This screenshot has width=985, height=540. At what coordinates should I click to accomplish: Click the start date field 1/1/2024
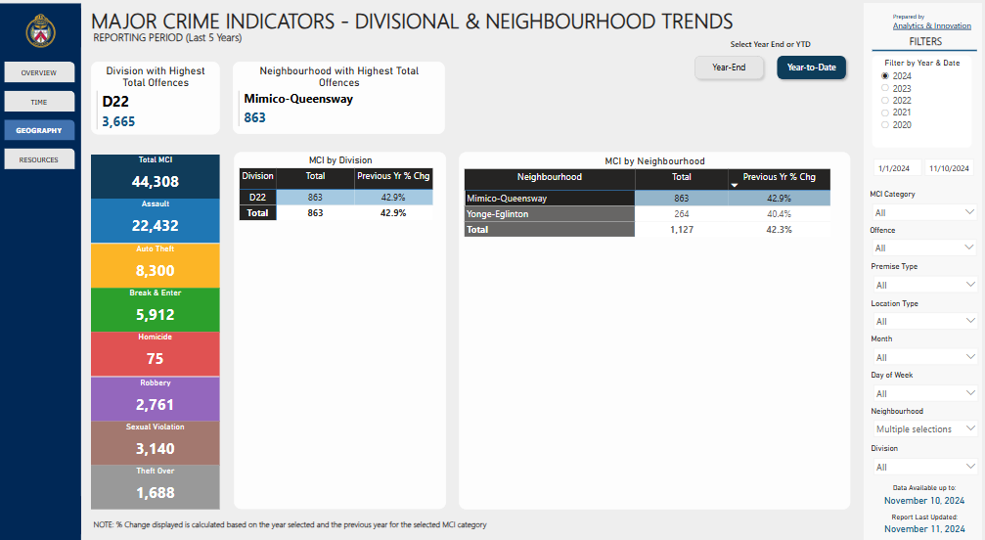pos(894,168)
